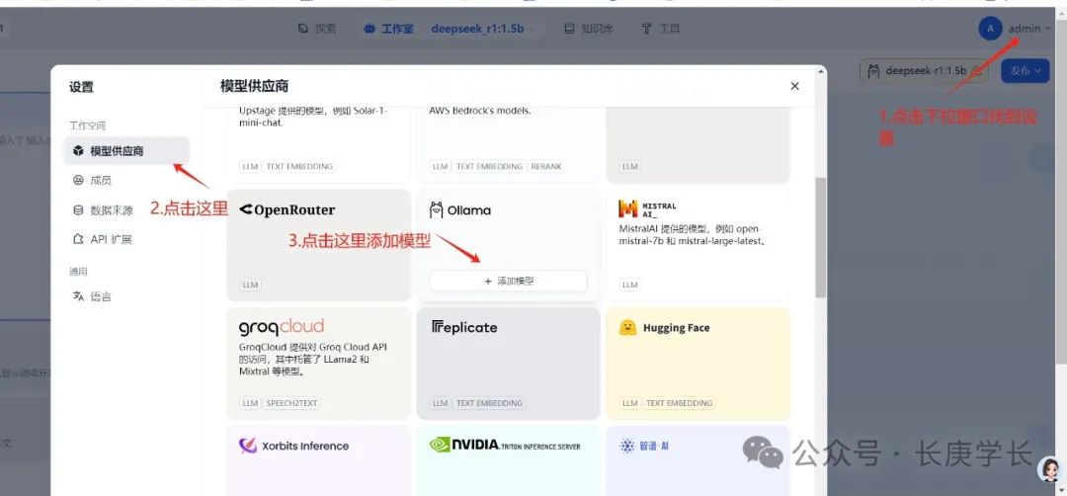Viewport: 1067px width, 496px height.
Task: Select the OpenRouter provider card
Action: (x=318, y=245)
